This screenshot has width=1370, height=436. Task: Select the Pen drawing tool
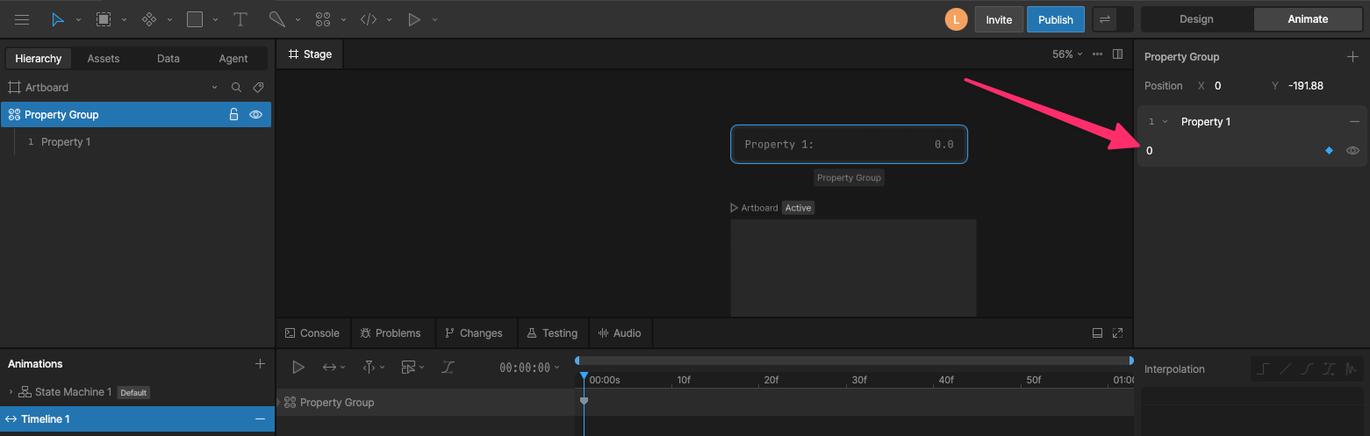coord(276,19)
